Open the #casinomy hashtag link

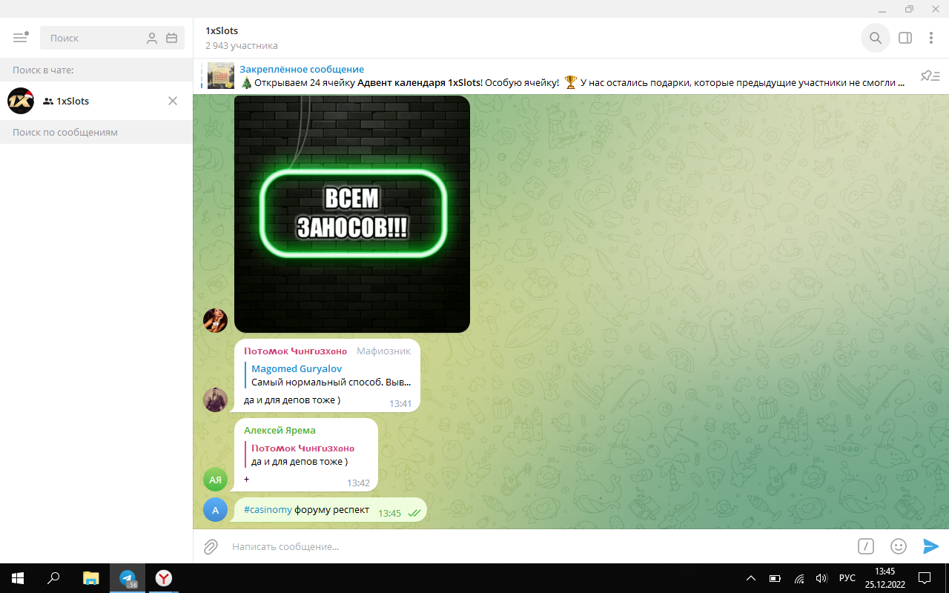click(x=268, y=510)
